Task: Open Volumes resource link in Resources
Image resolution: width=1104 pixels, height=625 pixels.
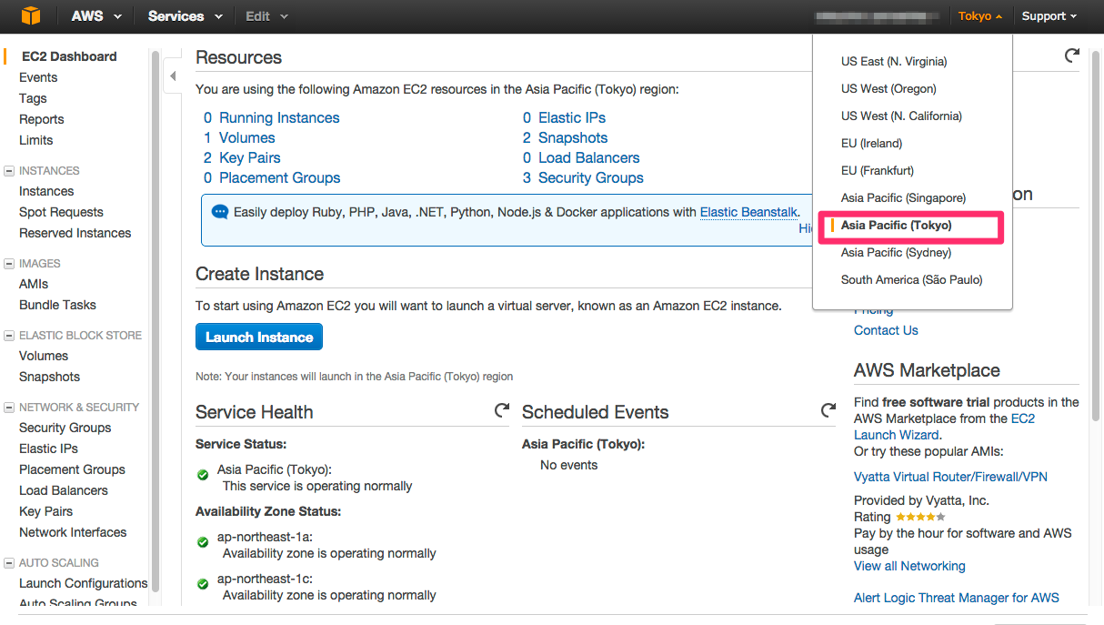Action: [246, 137]
